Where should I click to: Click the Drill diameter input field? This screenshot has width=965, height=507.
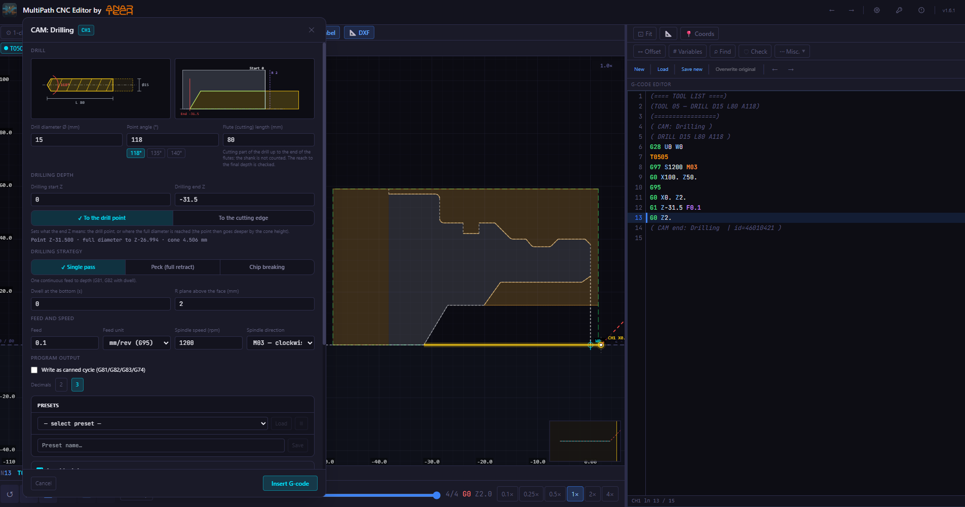pyautogui.click(x=76, y=140)
